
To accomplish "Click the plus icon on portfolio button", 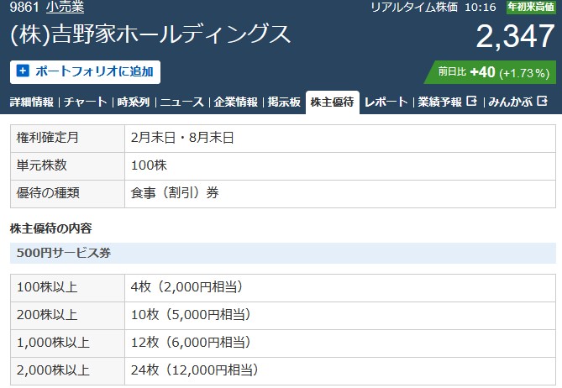I will click(x=23, y=71).
